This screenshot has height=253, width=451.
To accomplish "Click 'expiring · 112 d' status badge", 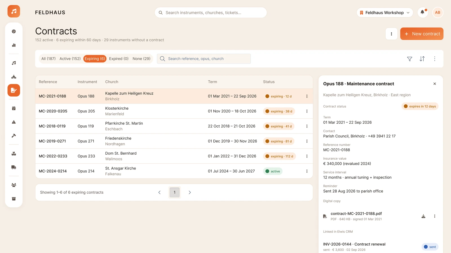I will (x=279, y=156).
